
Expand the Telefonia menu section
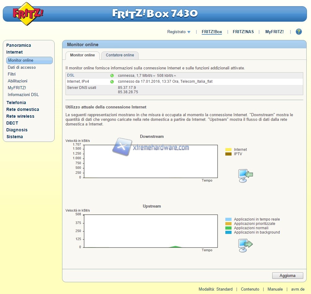click(16, 103)
